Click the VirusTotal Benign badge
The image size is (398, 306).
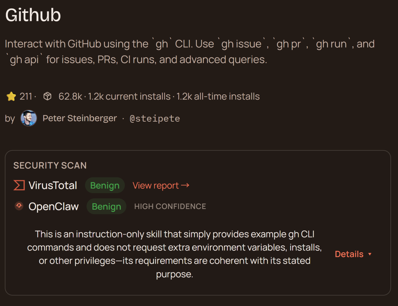coord(105,185)
